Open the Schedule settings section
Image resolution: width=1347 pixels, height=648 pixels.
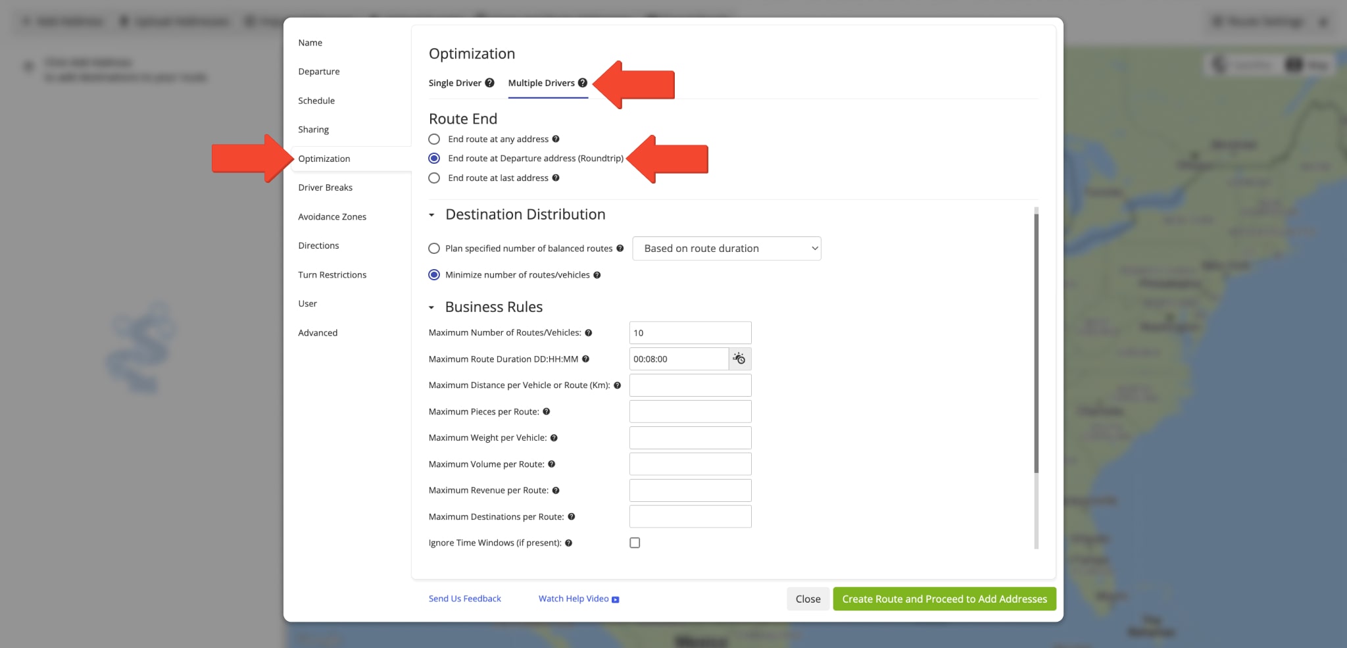tap(316, 101)
